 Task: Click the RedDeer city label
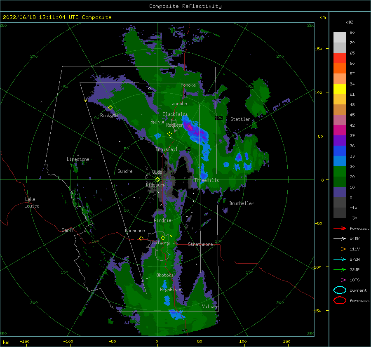[174, 125]
